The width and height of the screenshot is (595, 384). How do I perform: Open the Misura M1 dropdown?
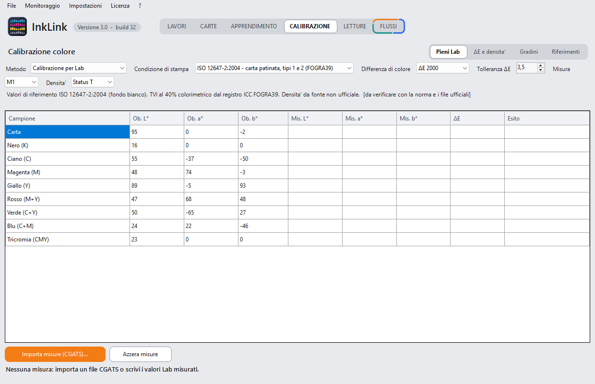(x=21, y=82)
